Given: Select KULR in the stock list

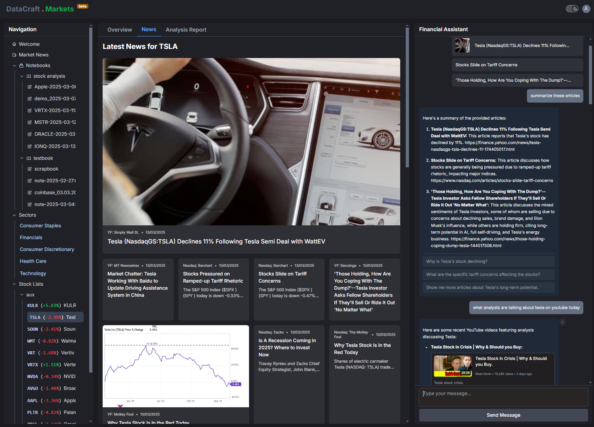Looking at the screenshot, I should [x=52, y=305].
